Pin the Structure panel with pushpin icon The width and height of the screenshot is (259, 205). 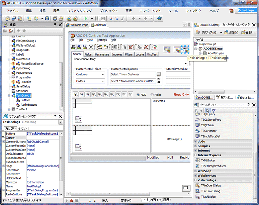[55, 25]
